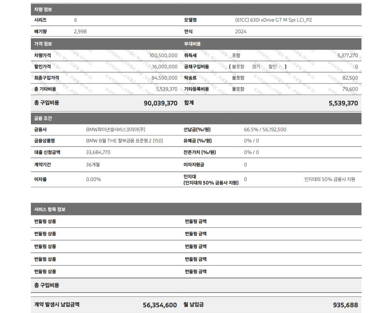Click the 서비스 항목 정보 section header

point(50,209)
